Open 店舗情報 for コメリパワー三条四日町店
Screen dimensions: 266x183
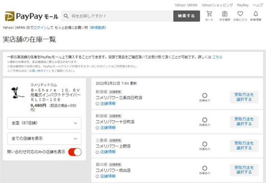tap(108, 104)
